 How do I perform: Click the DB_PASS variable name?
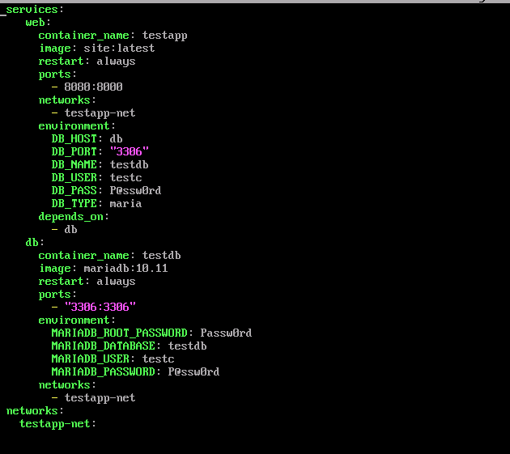[77, 190]
